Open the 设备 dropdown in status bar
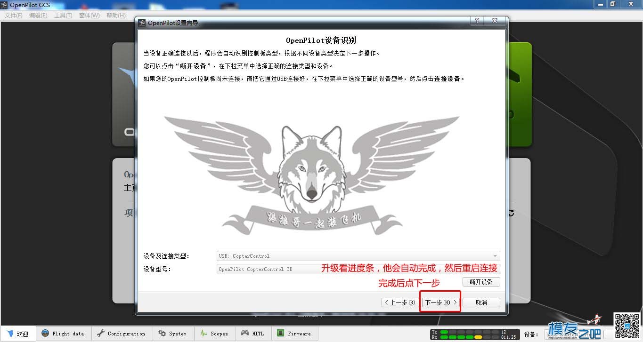Image resolution: width=643 pixels, height=342 pixels. pyautogui.click(x=572, y=334)
